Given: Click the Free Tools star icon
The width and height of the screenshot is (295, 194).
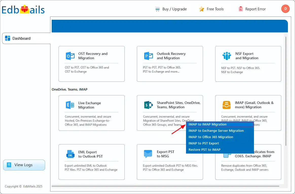Looking at the screenshot, I should (x=201, y=9).
